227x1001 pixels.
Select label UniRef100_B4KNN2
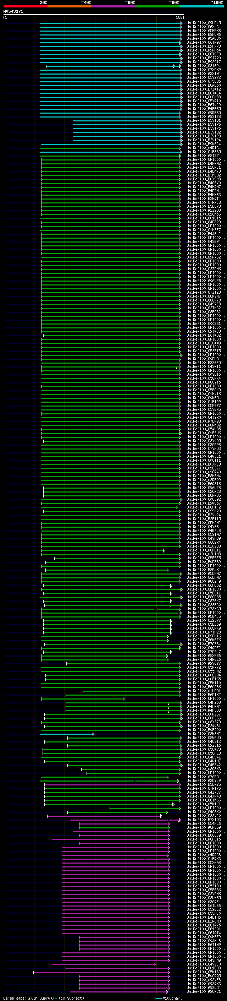coord(204,164)
